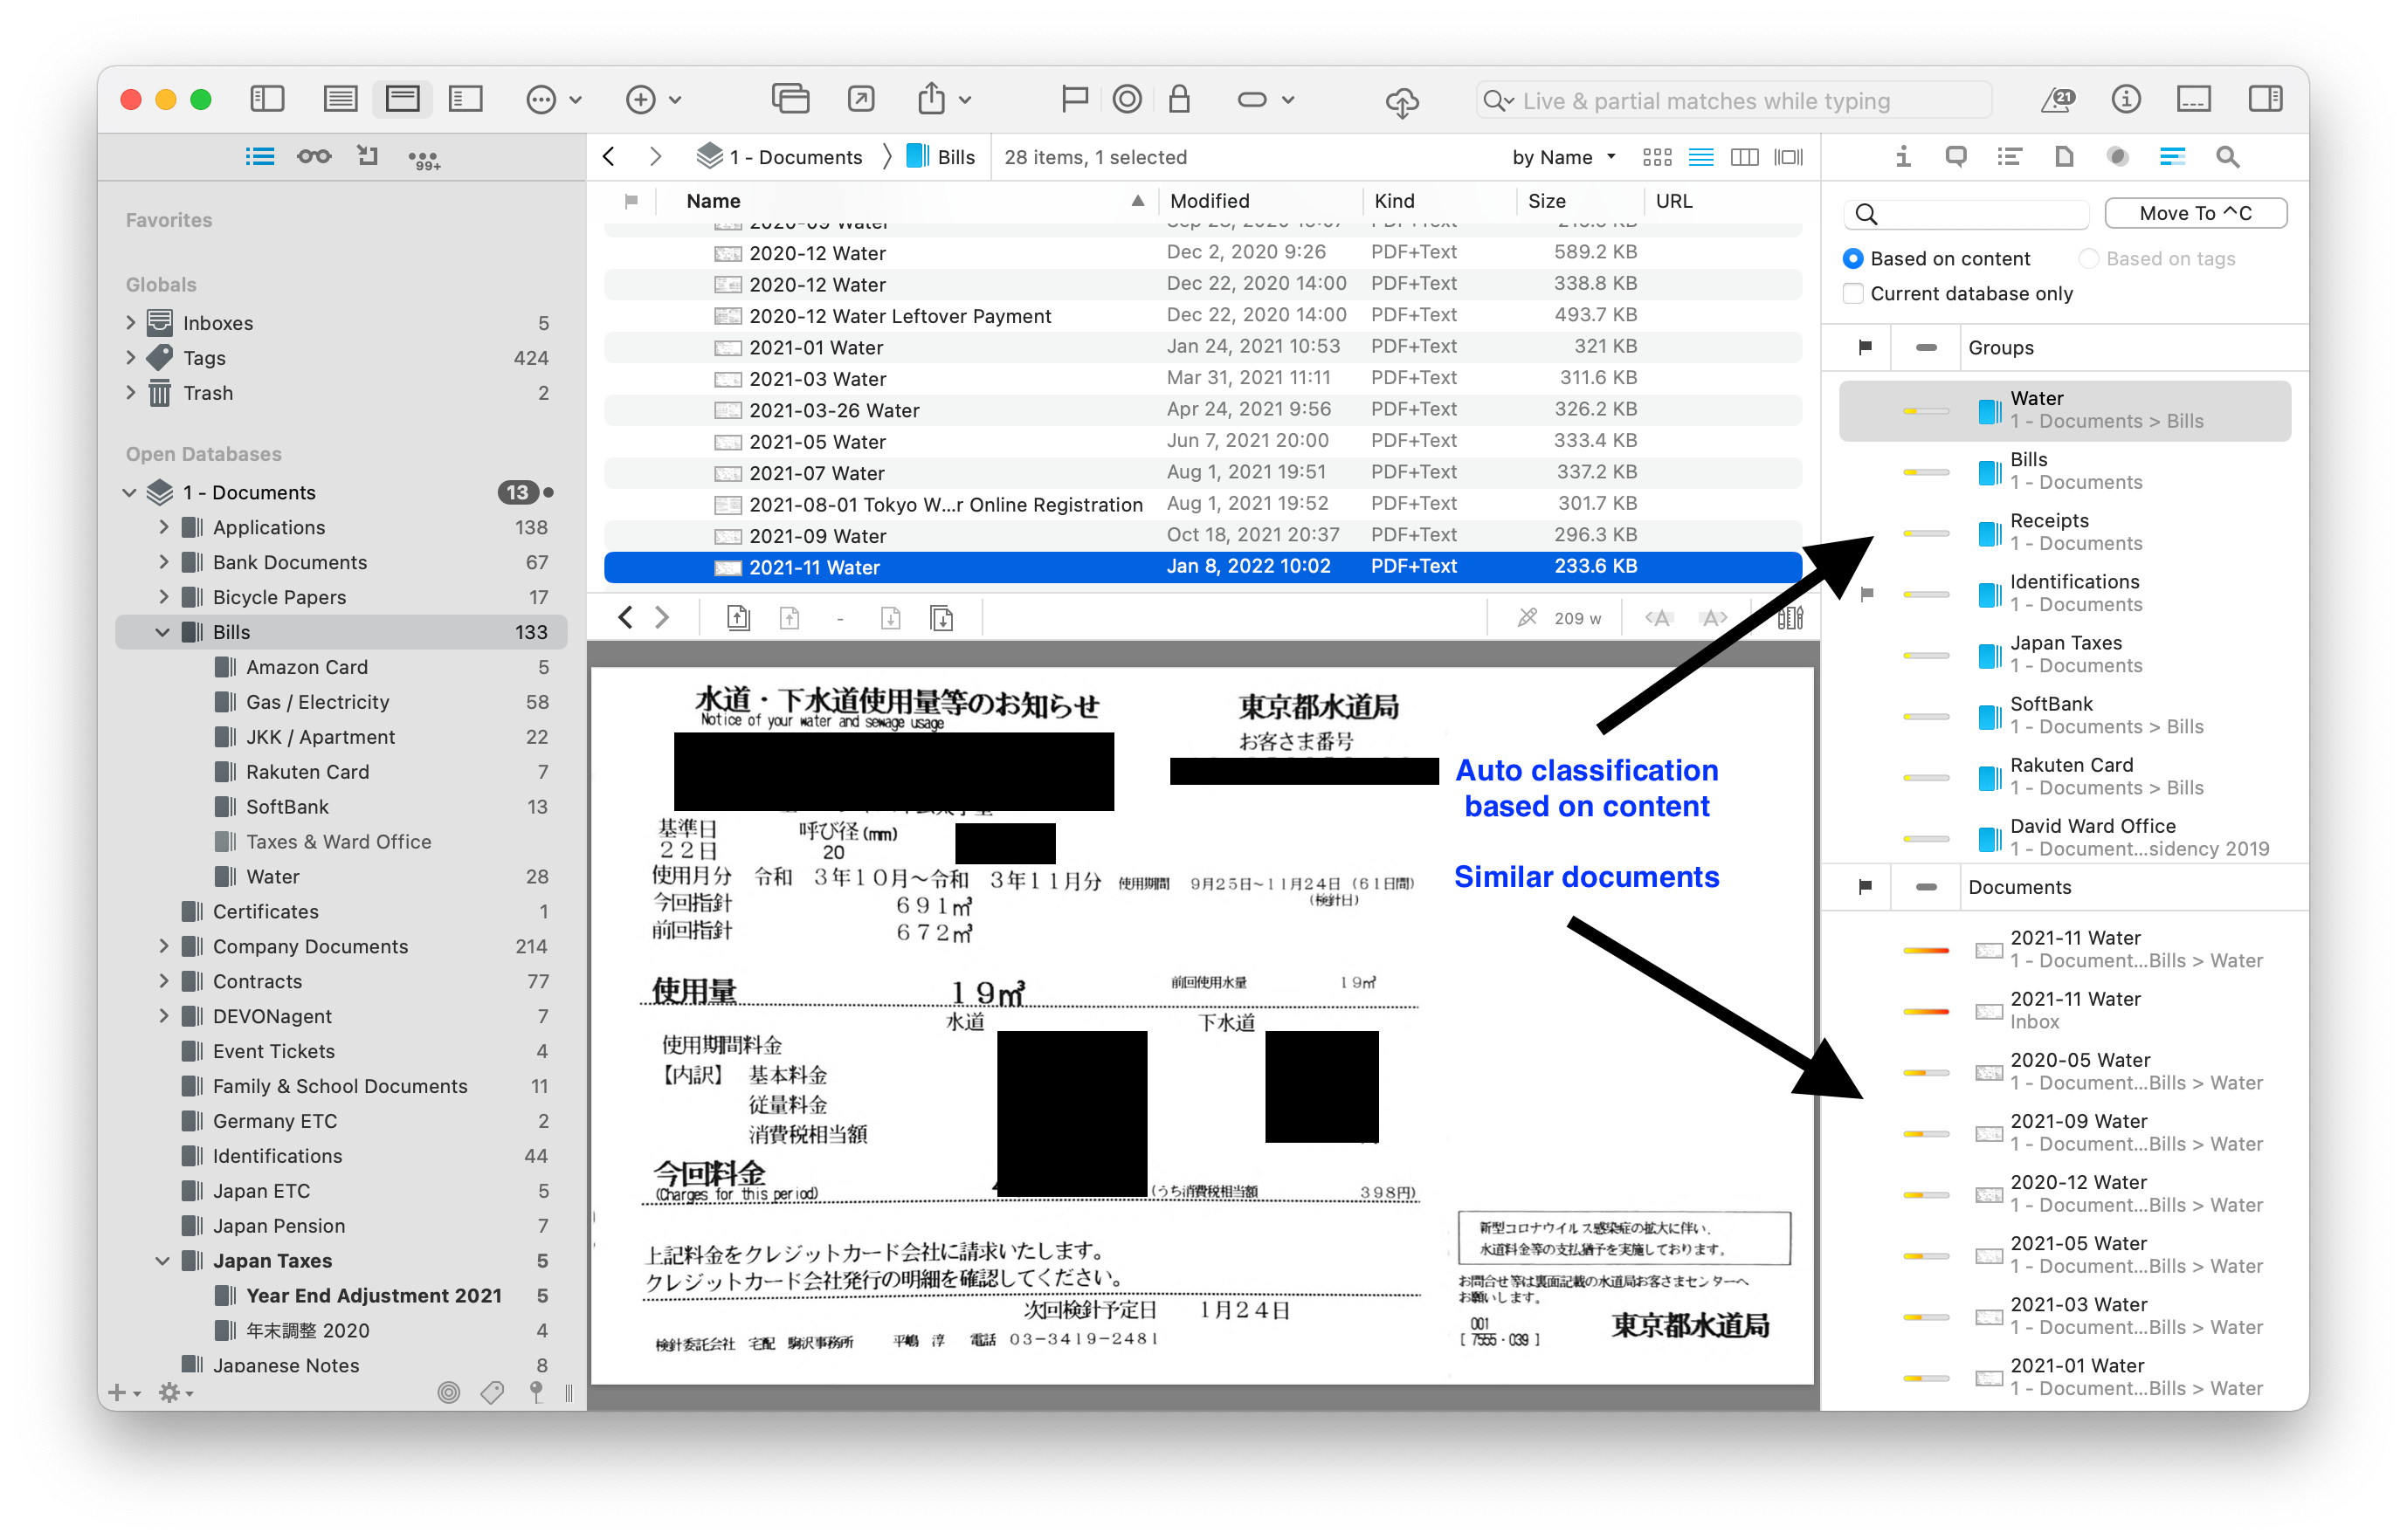The image size is (2407, 1540).
Task: Open the search inspector
Action: click(x=2226, y=156)
